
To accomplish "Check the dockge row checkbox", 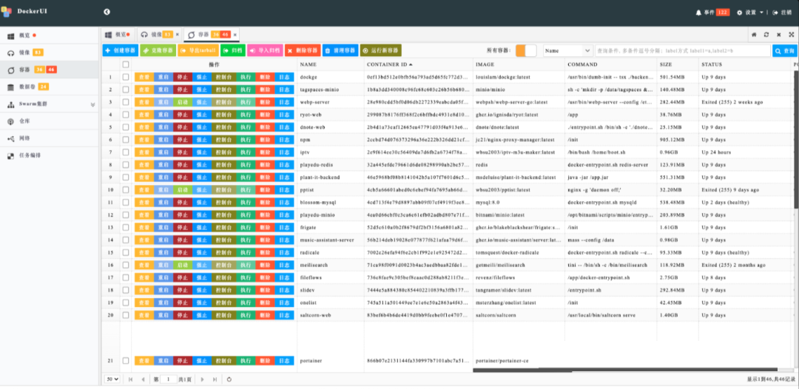I will pos(126,77).
